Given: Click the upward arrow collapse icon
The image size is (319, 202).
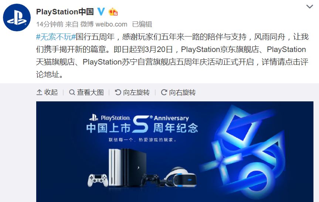Looking at the screenshot, I should [x=39, y=93].
